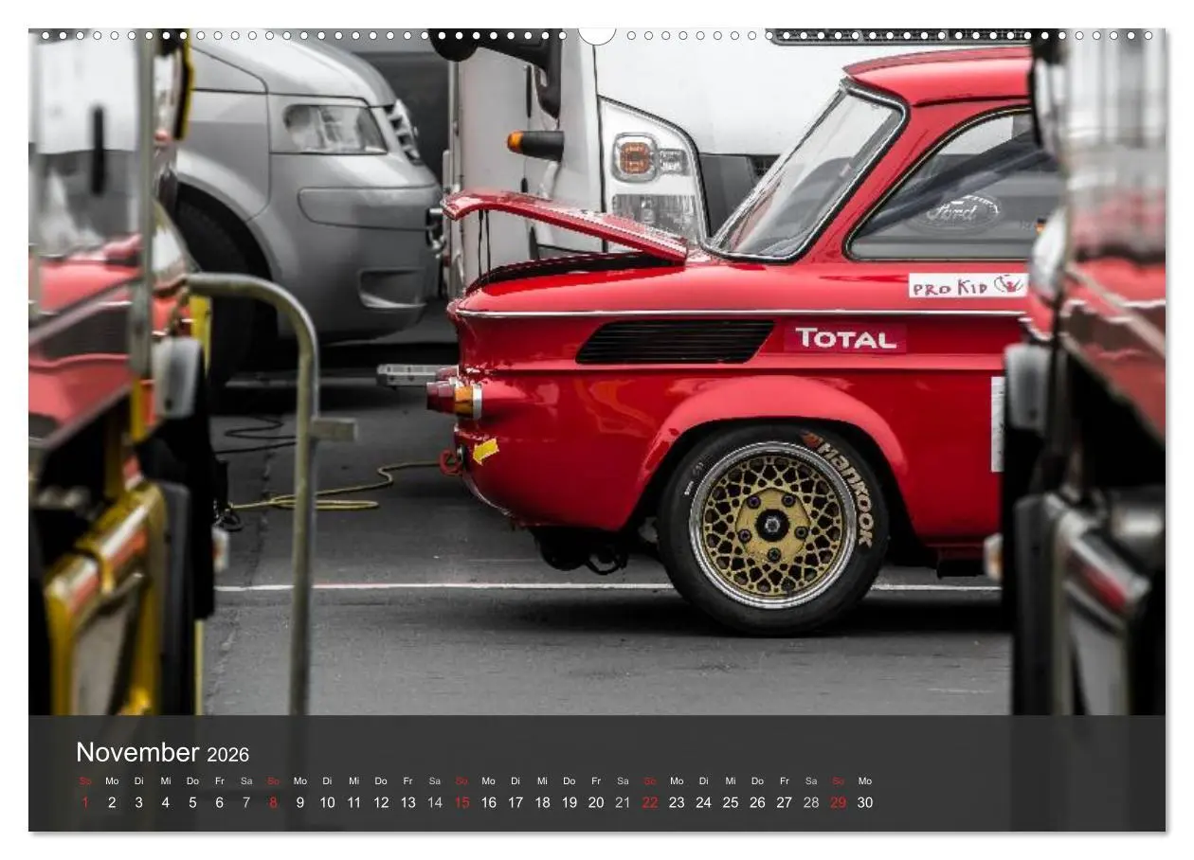Select date 6 in the calendar row
1194x860 pixels.
coord(219,802)
